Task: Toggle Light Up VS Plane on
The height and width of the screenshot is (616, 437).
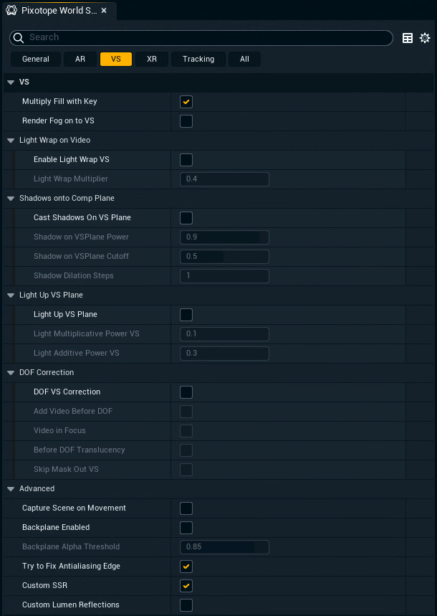Action: tap(186, 314)
